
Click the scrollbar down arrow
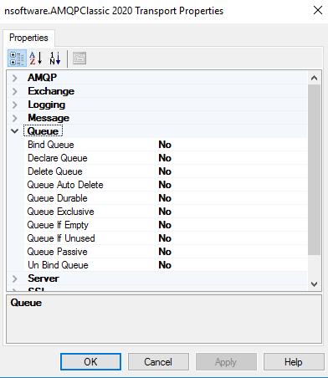tap(314, 284)
